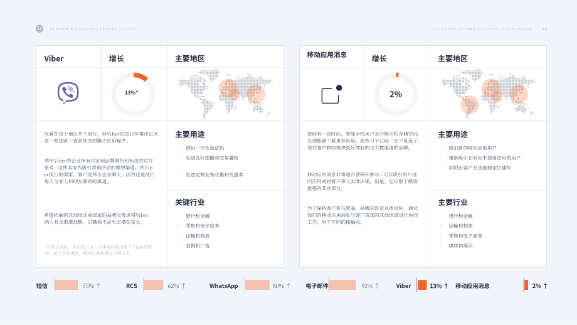Click the 2% growth donut chart
Image resolution: width=577 pixels, height=325 pixels.
click(396, 94)
